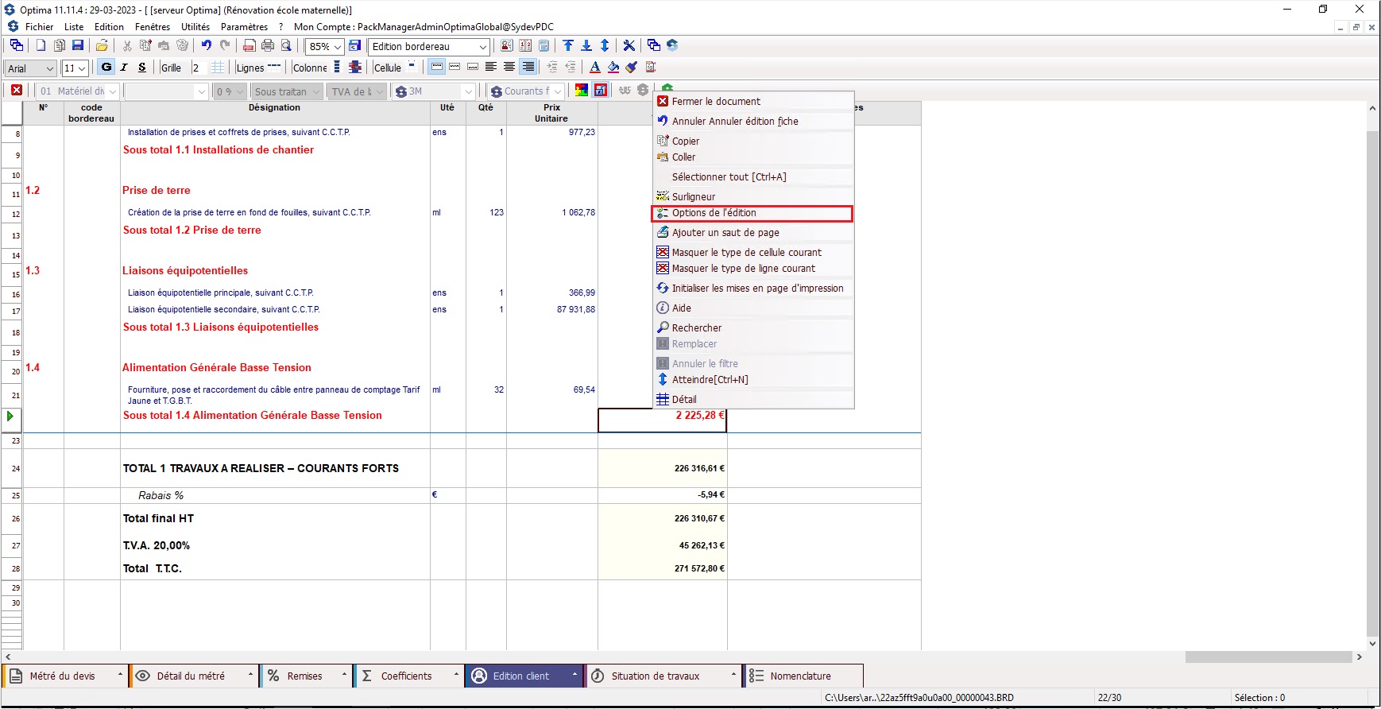Switch to Détail du métré tab
This screenshot has height=709, width=1381.
(194, 676)
